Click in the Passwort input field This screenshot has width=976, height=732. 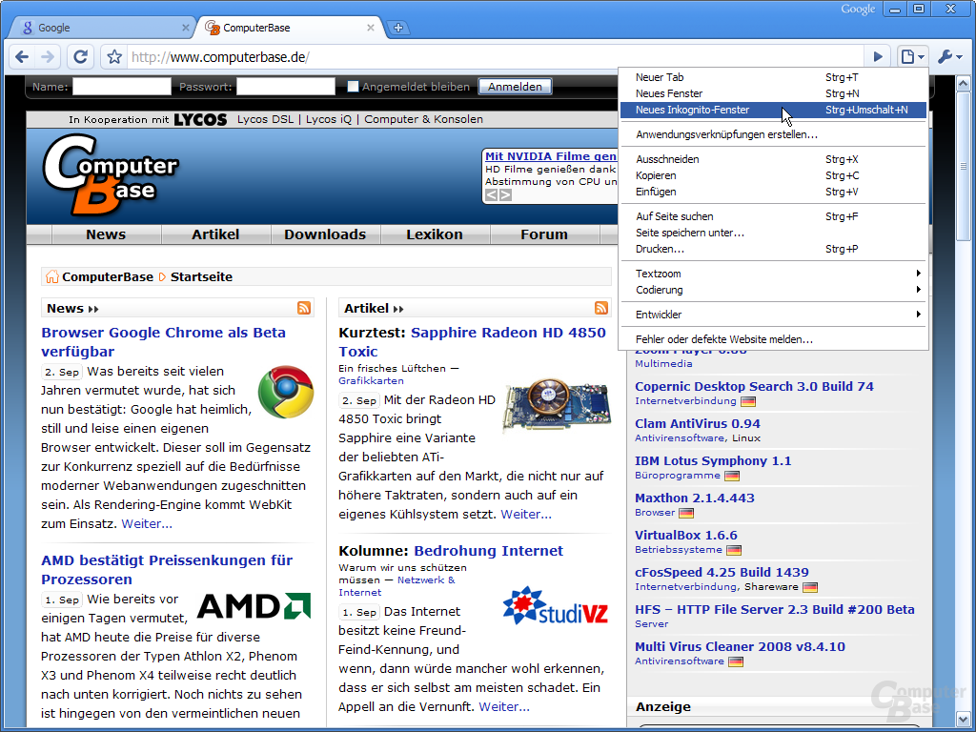(286, 87)
